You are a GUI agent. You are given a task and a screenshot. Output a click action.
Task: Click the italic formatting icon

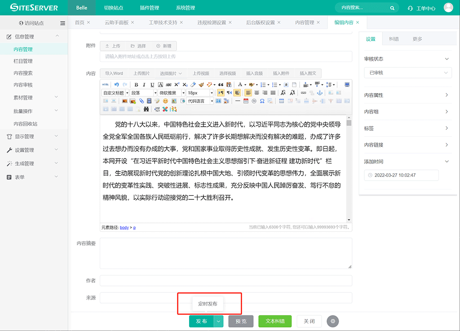click(144, 84)
